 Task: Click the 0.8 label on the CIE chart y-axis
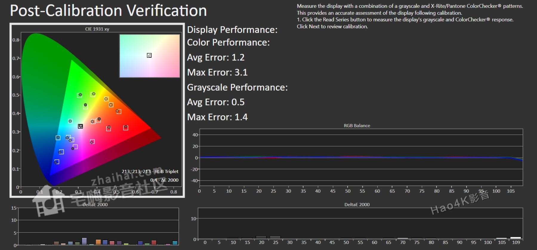pos(16,40)
